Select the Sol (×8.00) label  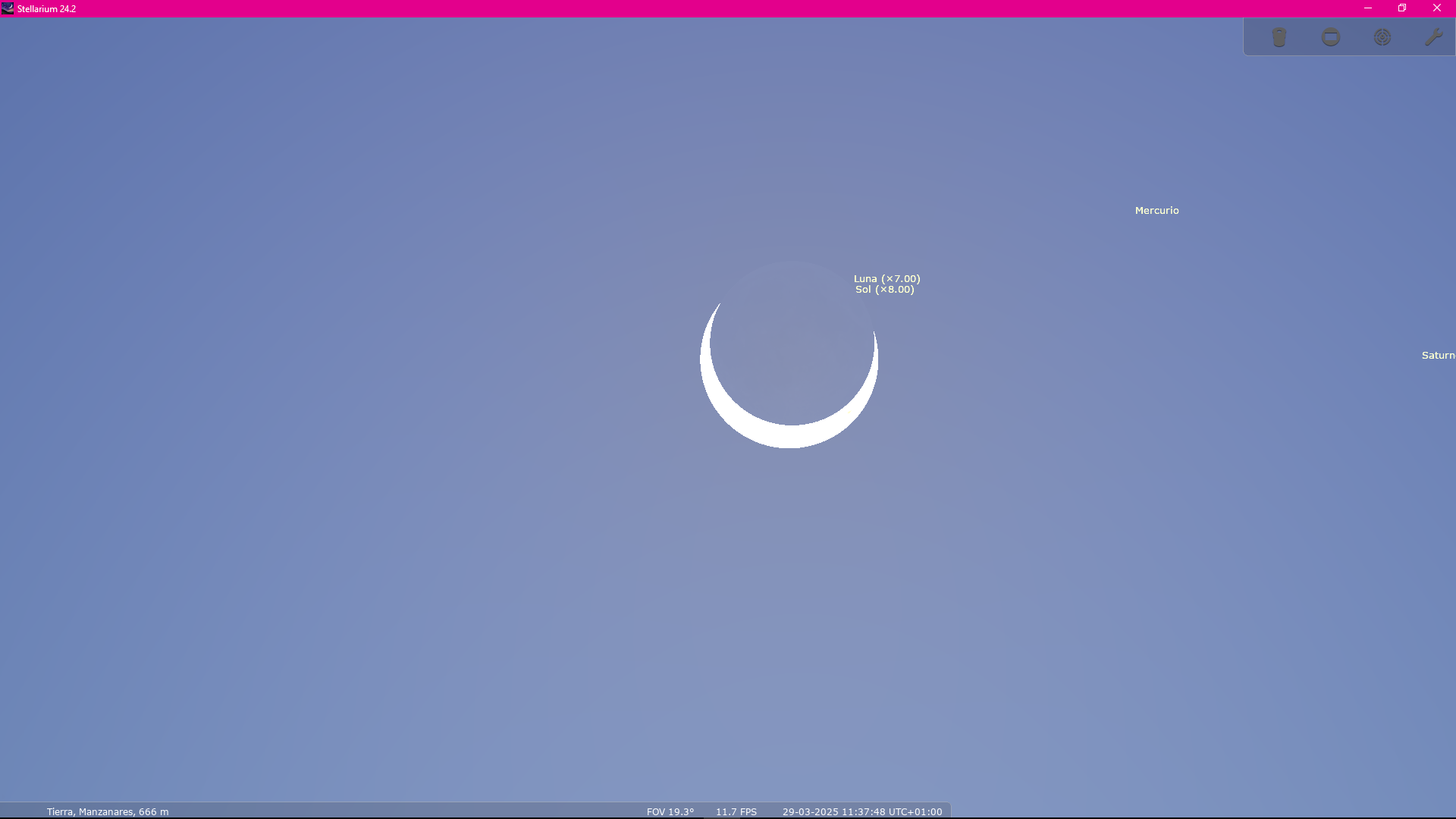pos(884,290)
